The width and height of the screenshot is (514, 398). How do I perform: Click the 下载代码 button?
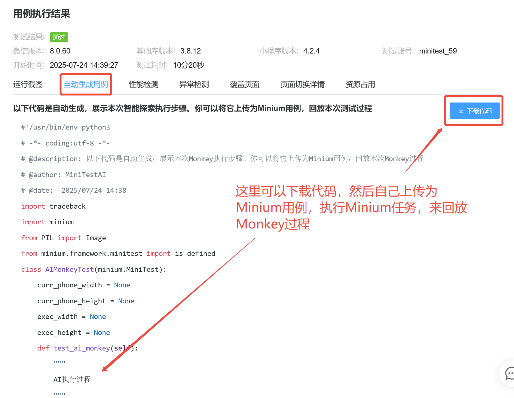pyautogui.click(x=475, y=111)
